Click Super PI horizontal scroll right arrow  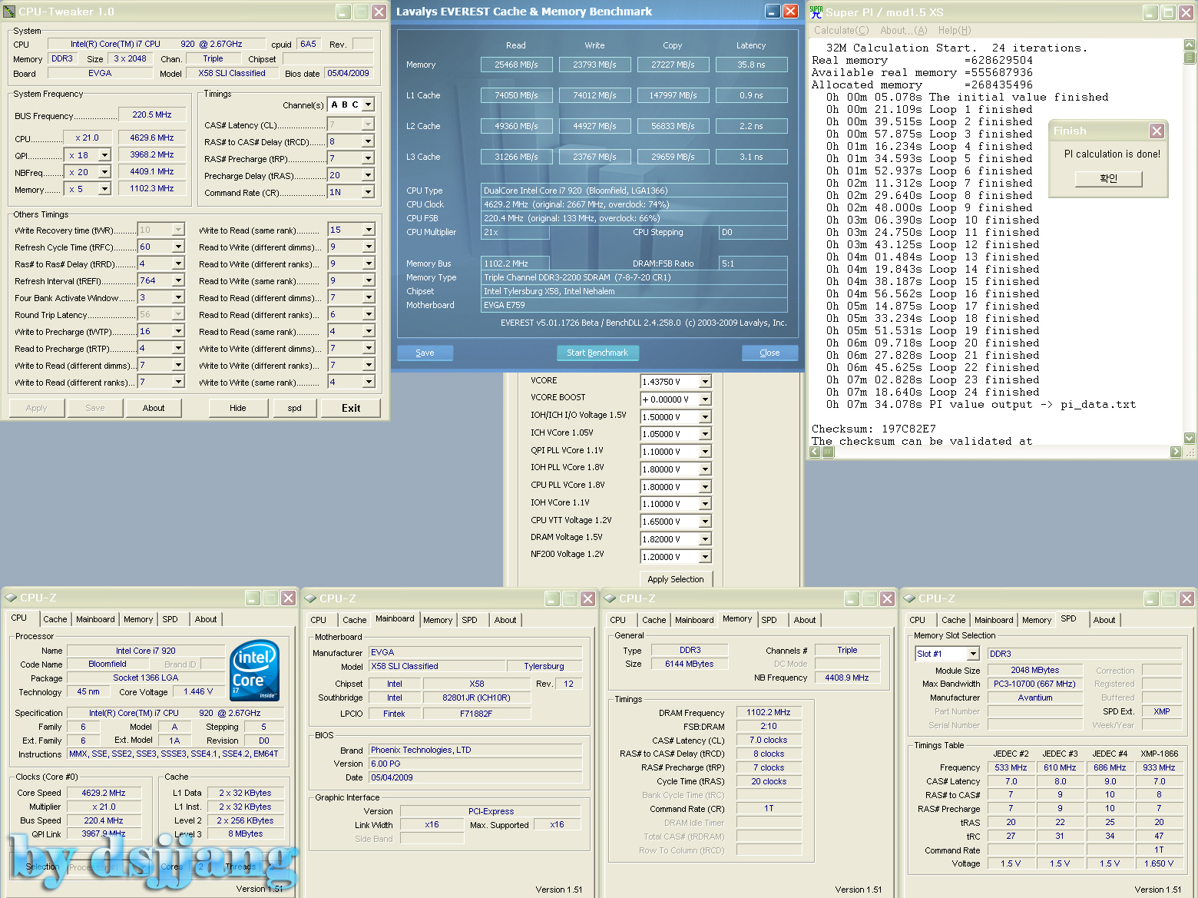(x=1176, y=452)
